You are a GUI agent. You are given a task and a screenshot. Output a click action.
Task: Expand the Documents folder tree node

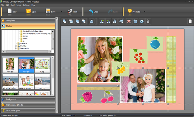(16, 48)
